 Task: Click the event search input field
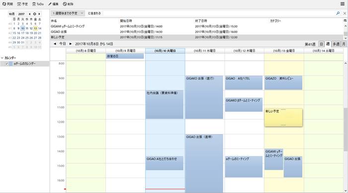tap(218, 13)
